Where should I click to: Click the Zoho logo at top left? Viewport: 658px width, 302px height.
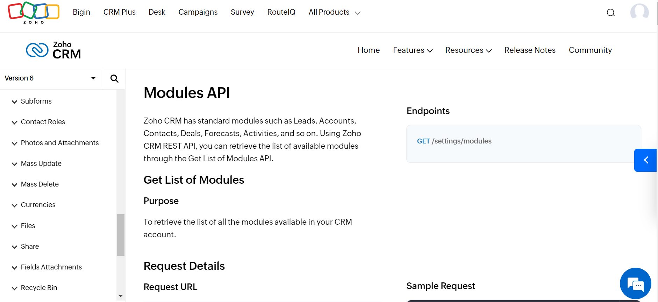(x=34, y=13)
